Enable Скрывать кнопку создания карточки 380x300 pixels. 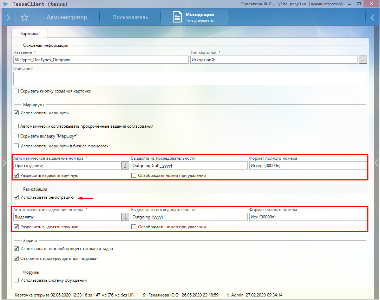click(16, 91)
